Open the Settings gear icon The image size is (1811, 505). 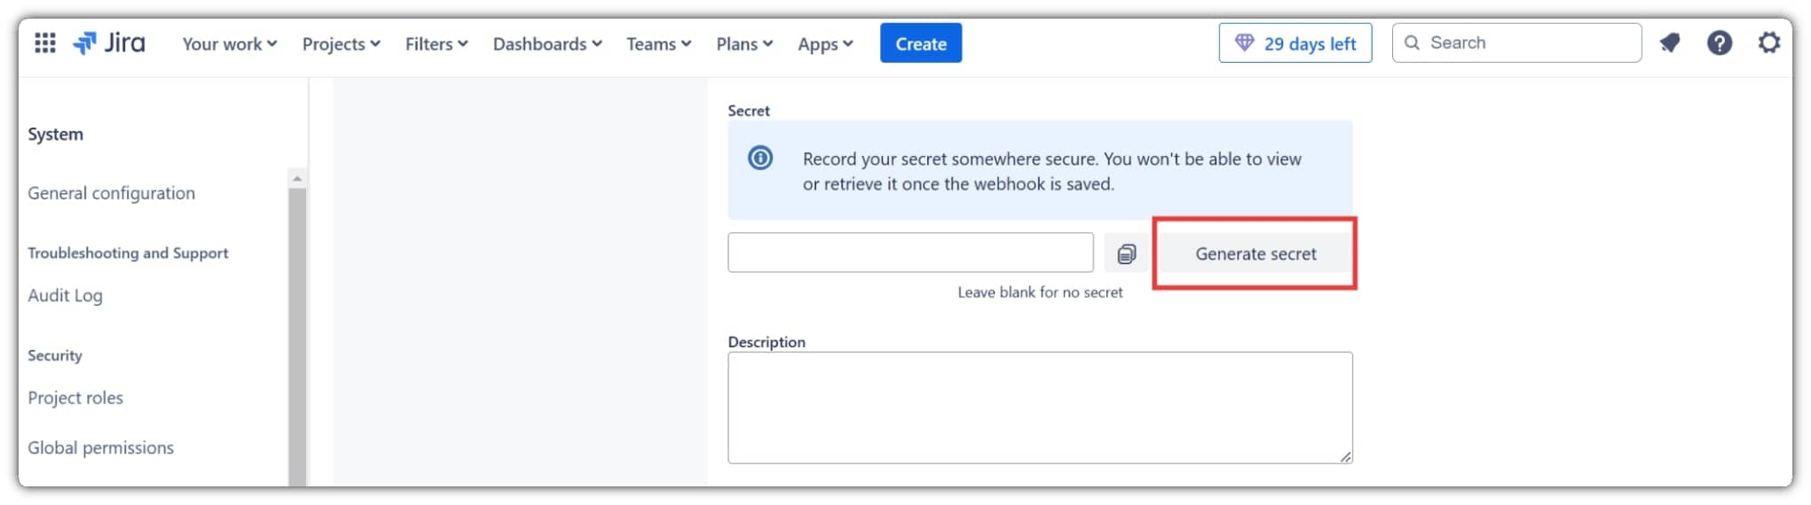tap(1768, 43)
